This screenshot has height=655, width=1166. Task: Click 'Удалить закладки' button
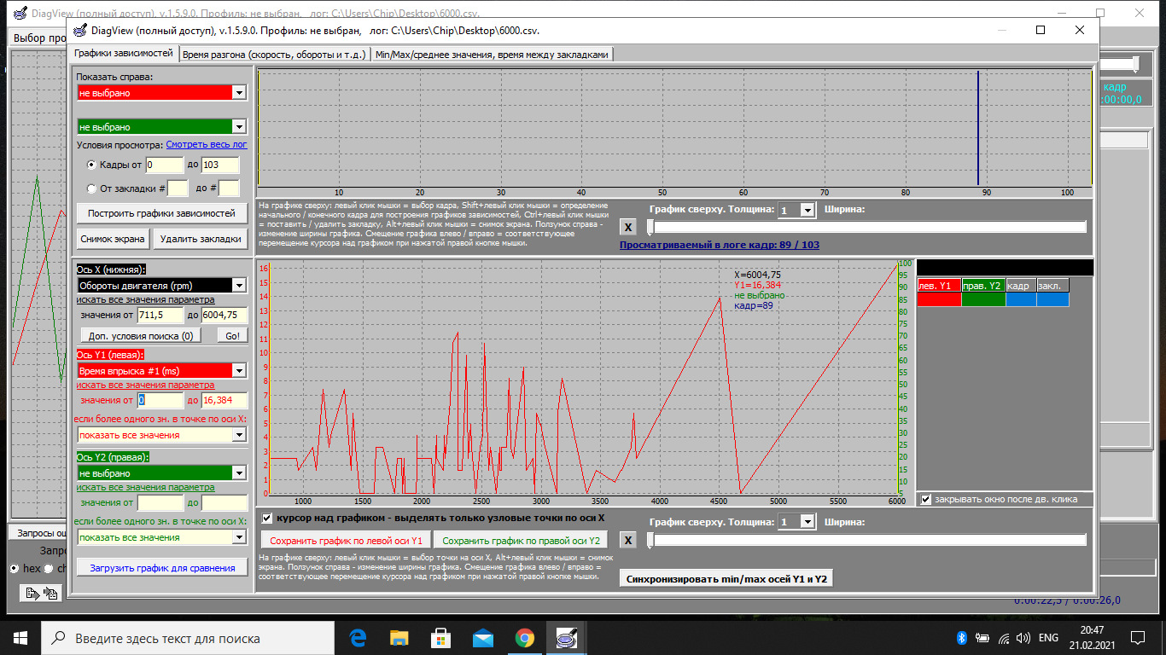pyautogui.click(x=201, y=239)
